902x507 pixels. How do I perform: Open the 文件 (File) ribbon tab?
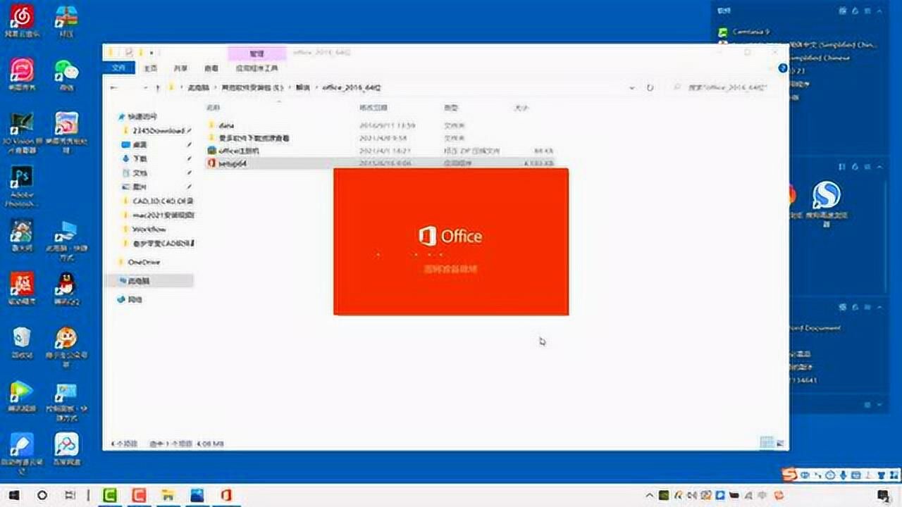pyautogui.click(x=118, y=68)
